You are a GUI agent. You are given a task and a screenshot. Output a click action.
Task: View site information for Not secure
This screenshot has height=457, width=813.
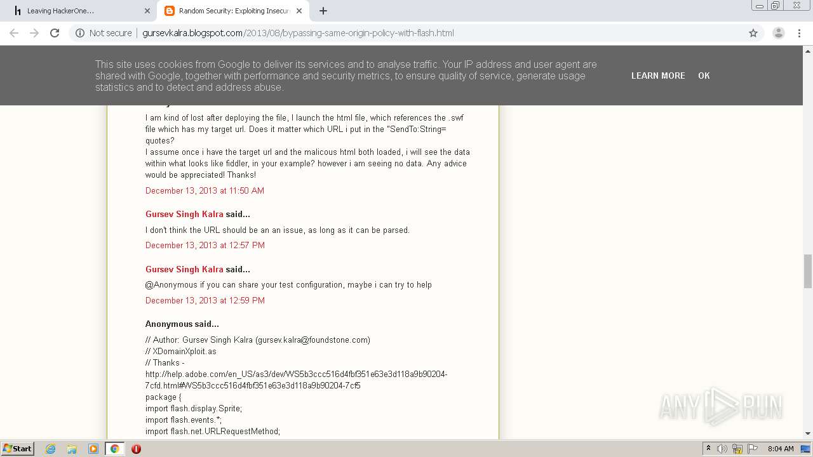coord(104,33)
